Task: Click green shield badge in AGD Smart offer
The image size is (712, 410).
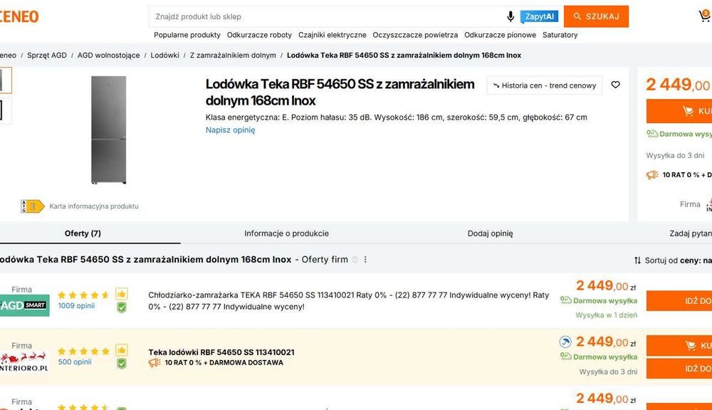Action: click(x=121, y=307)
